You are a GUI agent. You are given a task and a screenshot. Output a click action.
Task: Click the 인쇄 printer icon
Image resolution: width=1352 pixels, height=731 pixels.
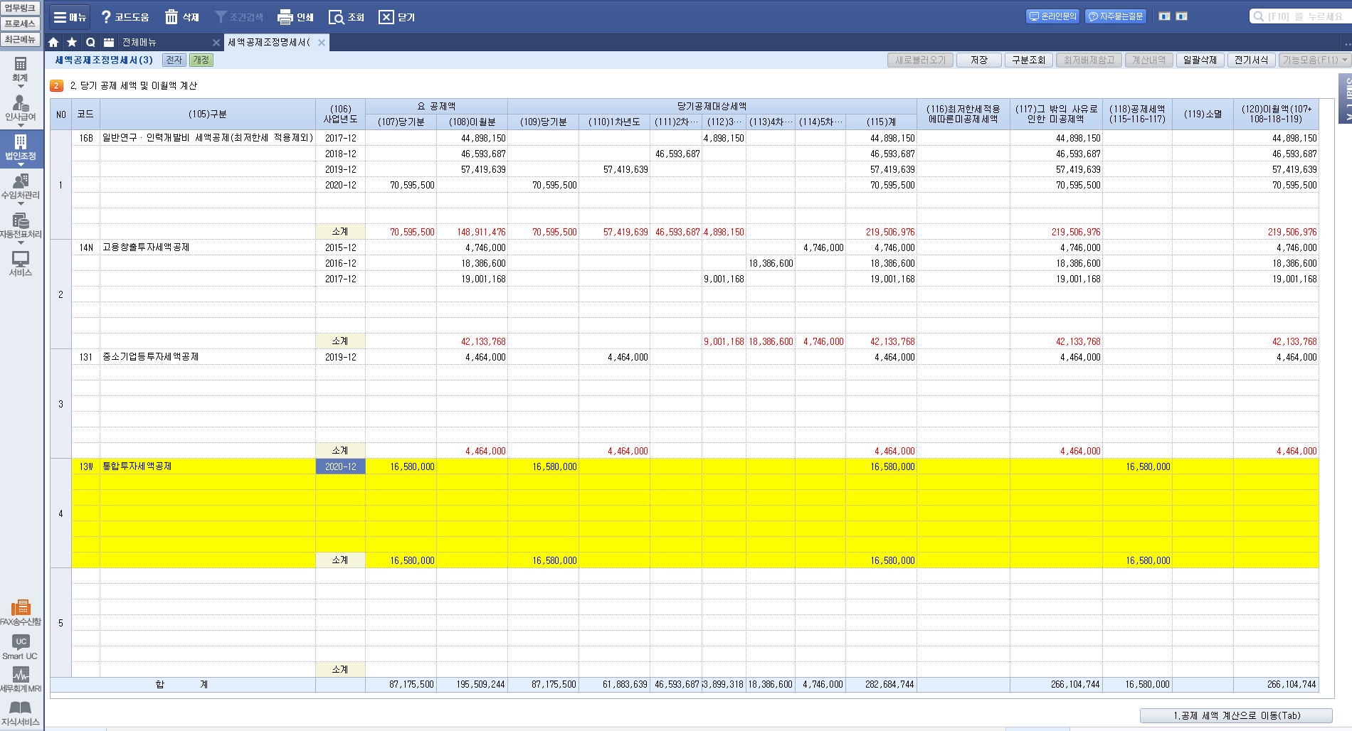pyautogui.click(x=285, y=17)
